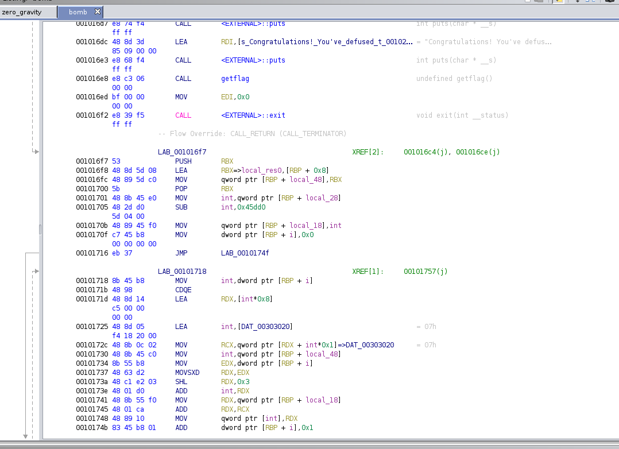Click the RDX,EDX operand
This screenshot has height=449, width=619.
[x=235, y=373]
